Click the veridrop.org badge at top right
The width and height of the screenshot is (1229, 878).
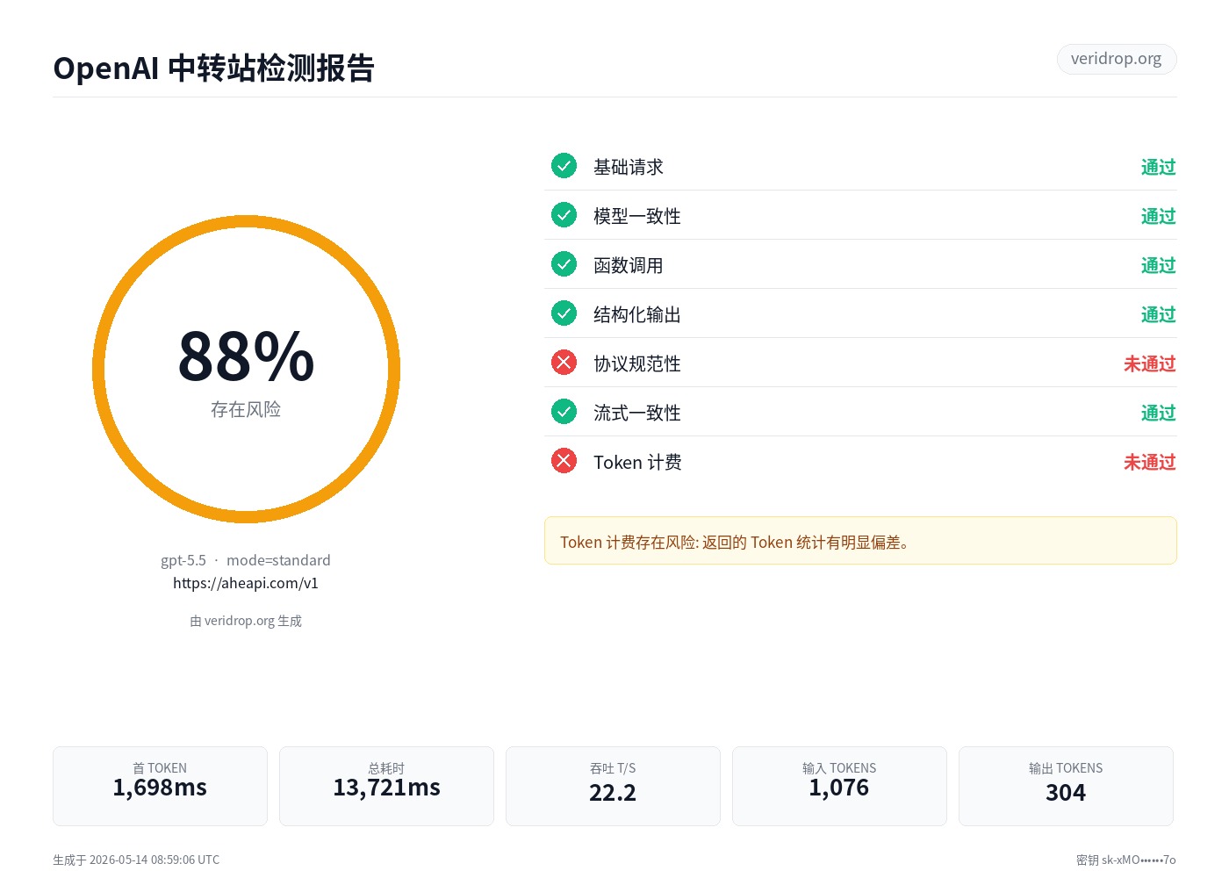click(x=1117, y=59)
